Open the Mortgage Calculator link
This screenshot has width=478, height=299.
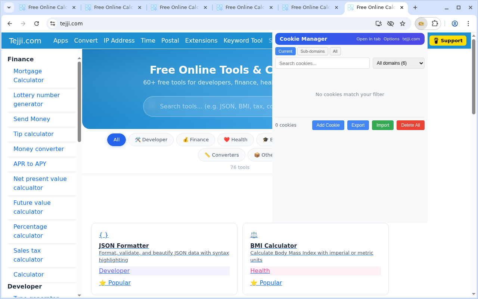click(x=28, y=75)
